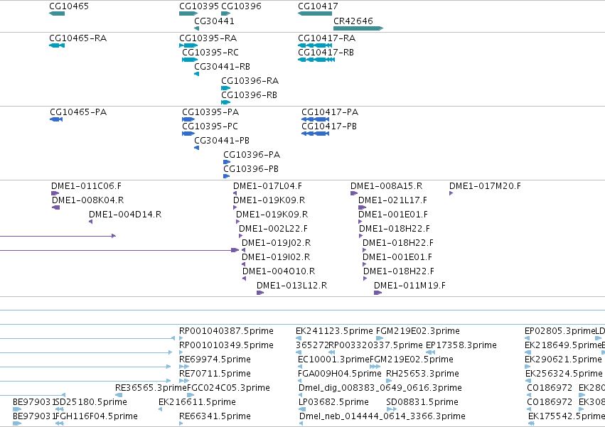Open EST label LP03682.5prime
The height and width of the screenshot is (427, 605).
(x=333, y=402)
